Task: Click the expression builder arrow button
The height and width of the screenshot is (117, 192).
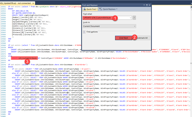Action: click(134, 18)
